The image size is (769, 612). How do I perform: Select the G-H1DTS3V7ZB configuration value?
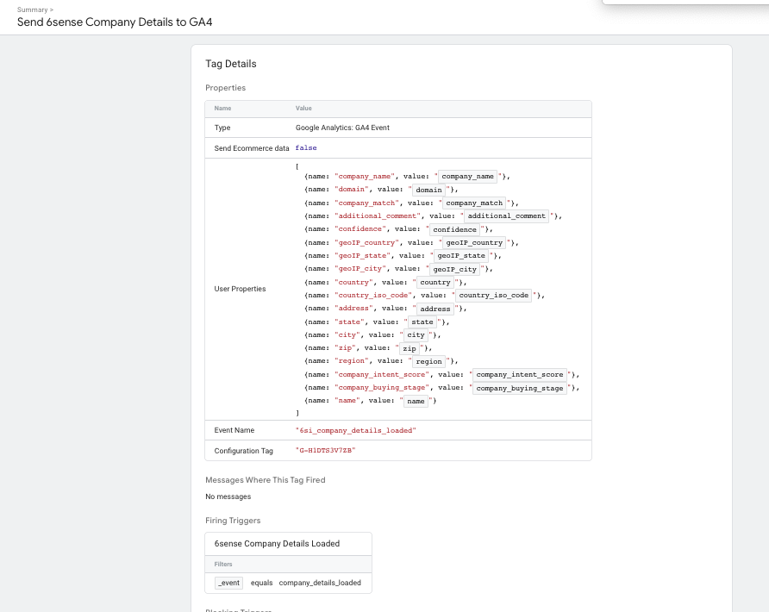pos(326,450)
